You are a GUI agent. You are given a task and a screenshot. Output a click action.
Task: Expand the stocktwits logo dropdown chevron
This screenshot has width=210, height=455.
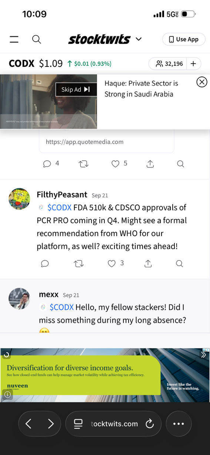[139, 39]
